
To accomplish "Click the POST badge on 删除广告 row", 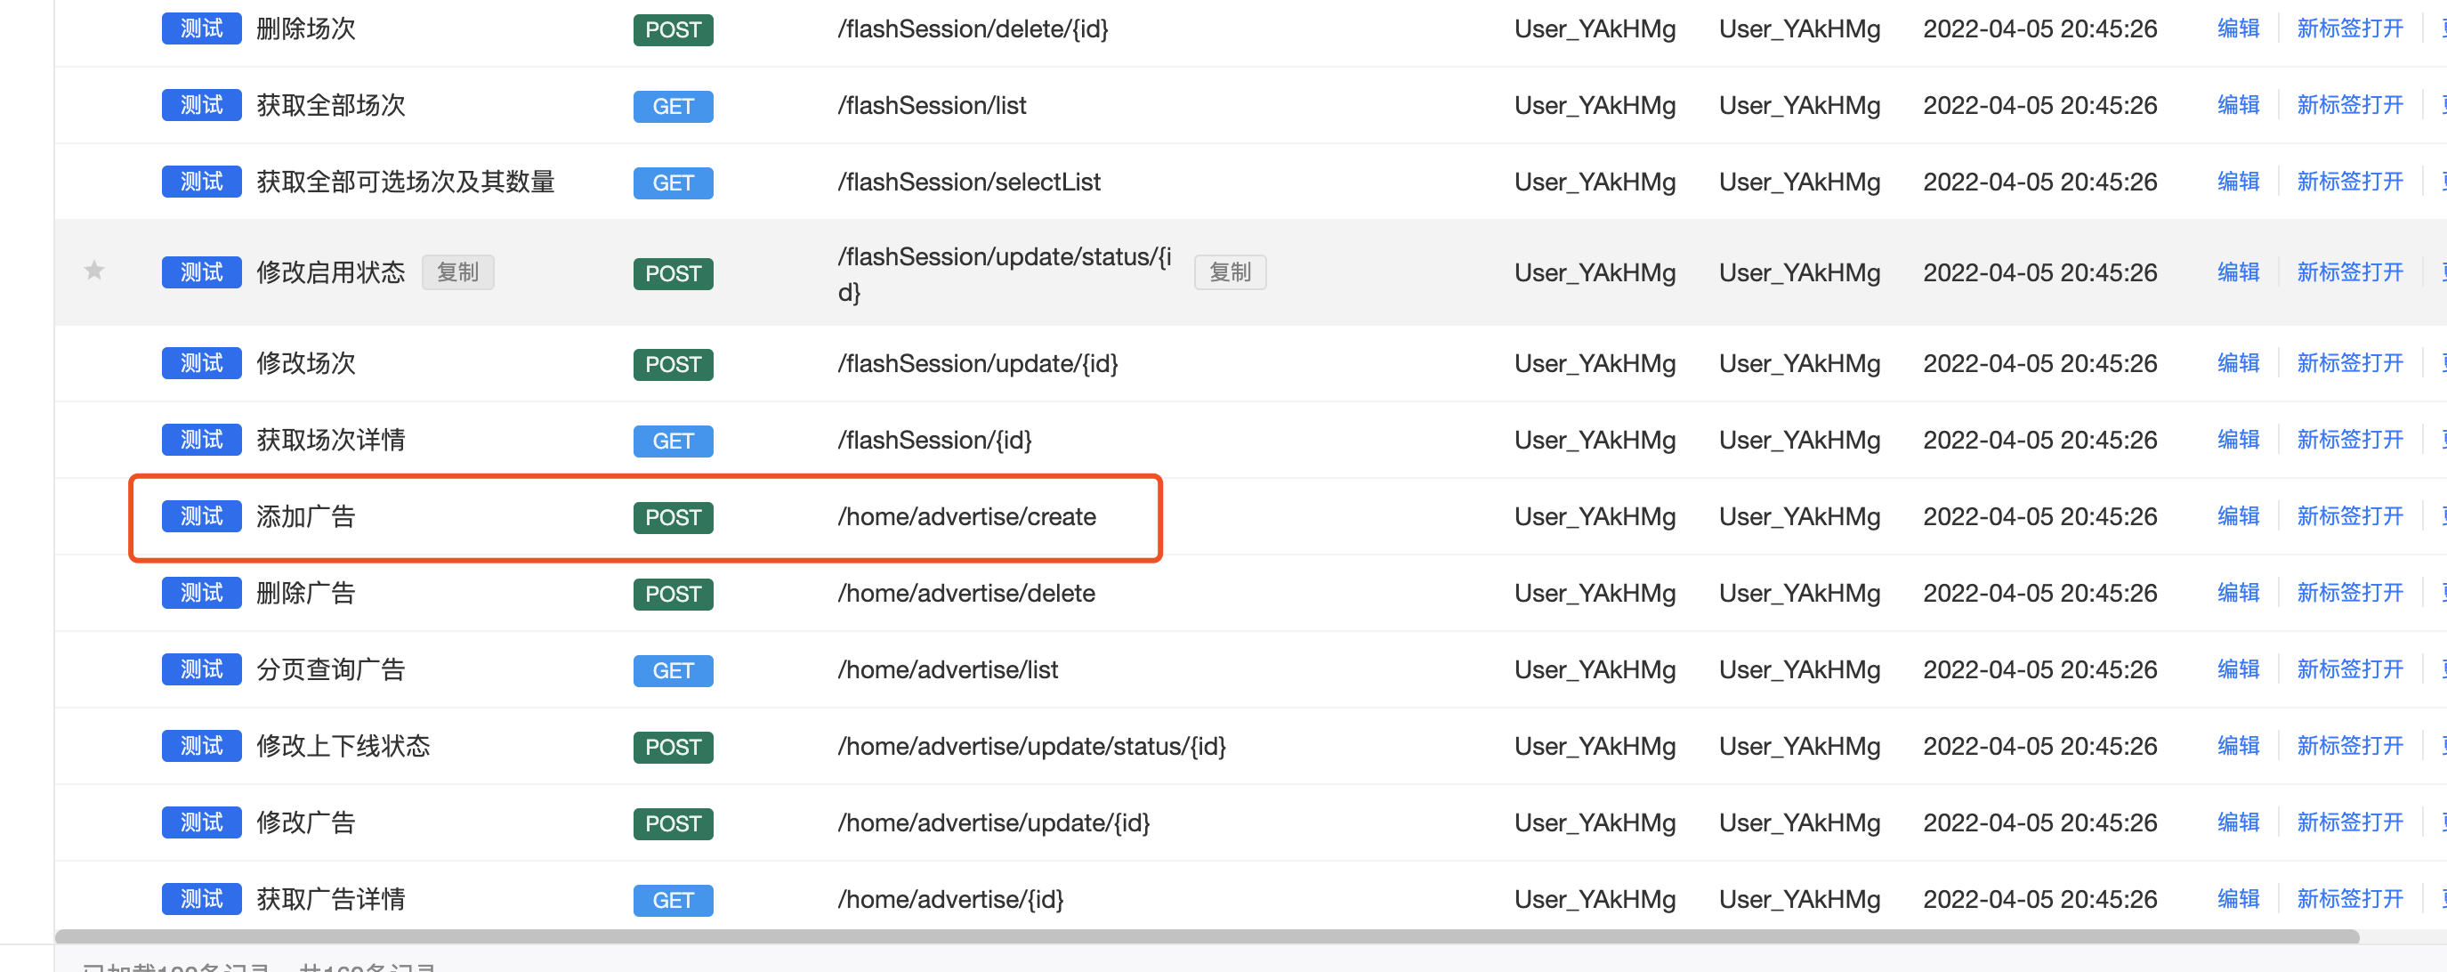I will [673, 594].
